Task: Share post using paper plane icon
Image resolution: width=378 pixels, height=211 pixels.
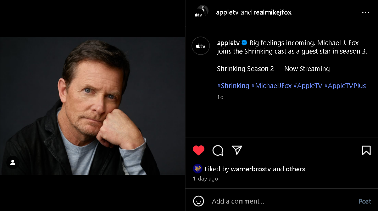Action: (x=237, y=150)
